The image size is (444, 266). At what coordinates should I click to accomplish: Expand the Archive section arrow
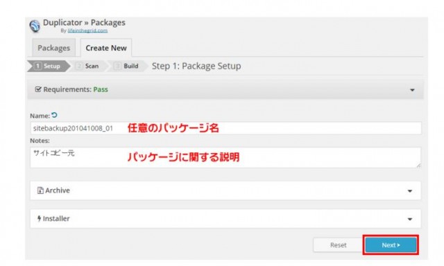[410, 190]
